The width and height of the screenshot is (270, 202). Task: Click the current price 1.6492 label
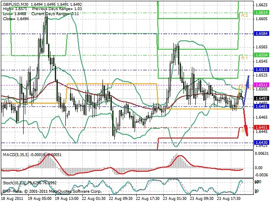pos(262,98)
